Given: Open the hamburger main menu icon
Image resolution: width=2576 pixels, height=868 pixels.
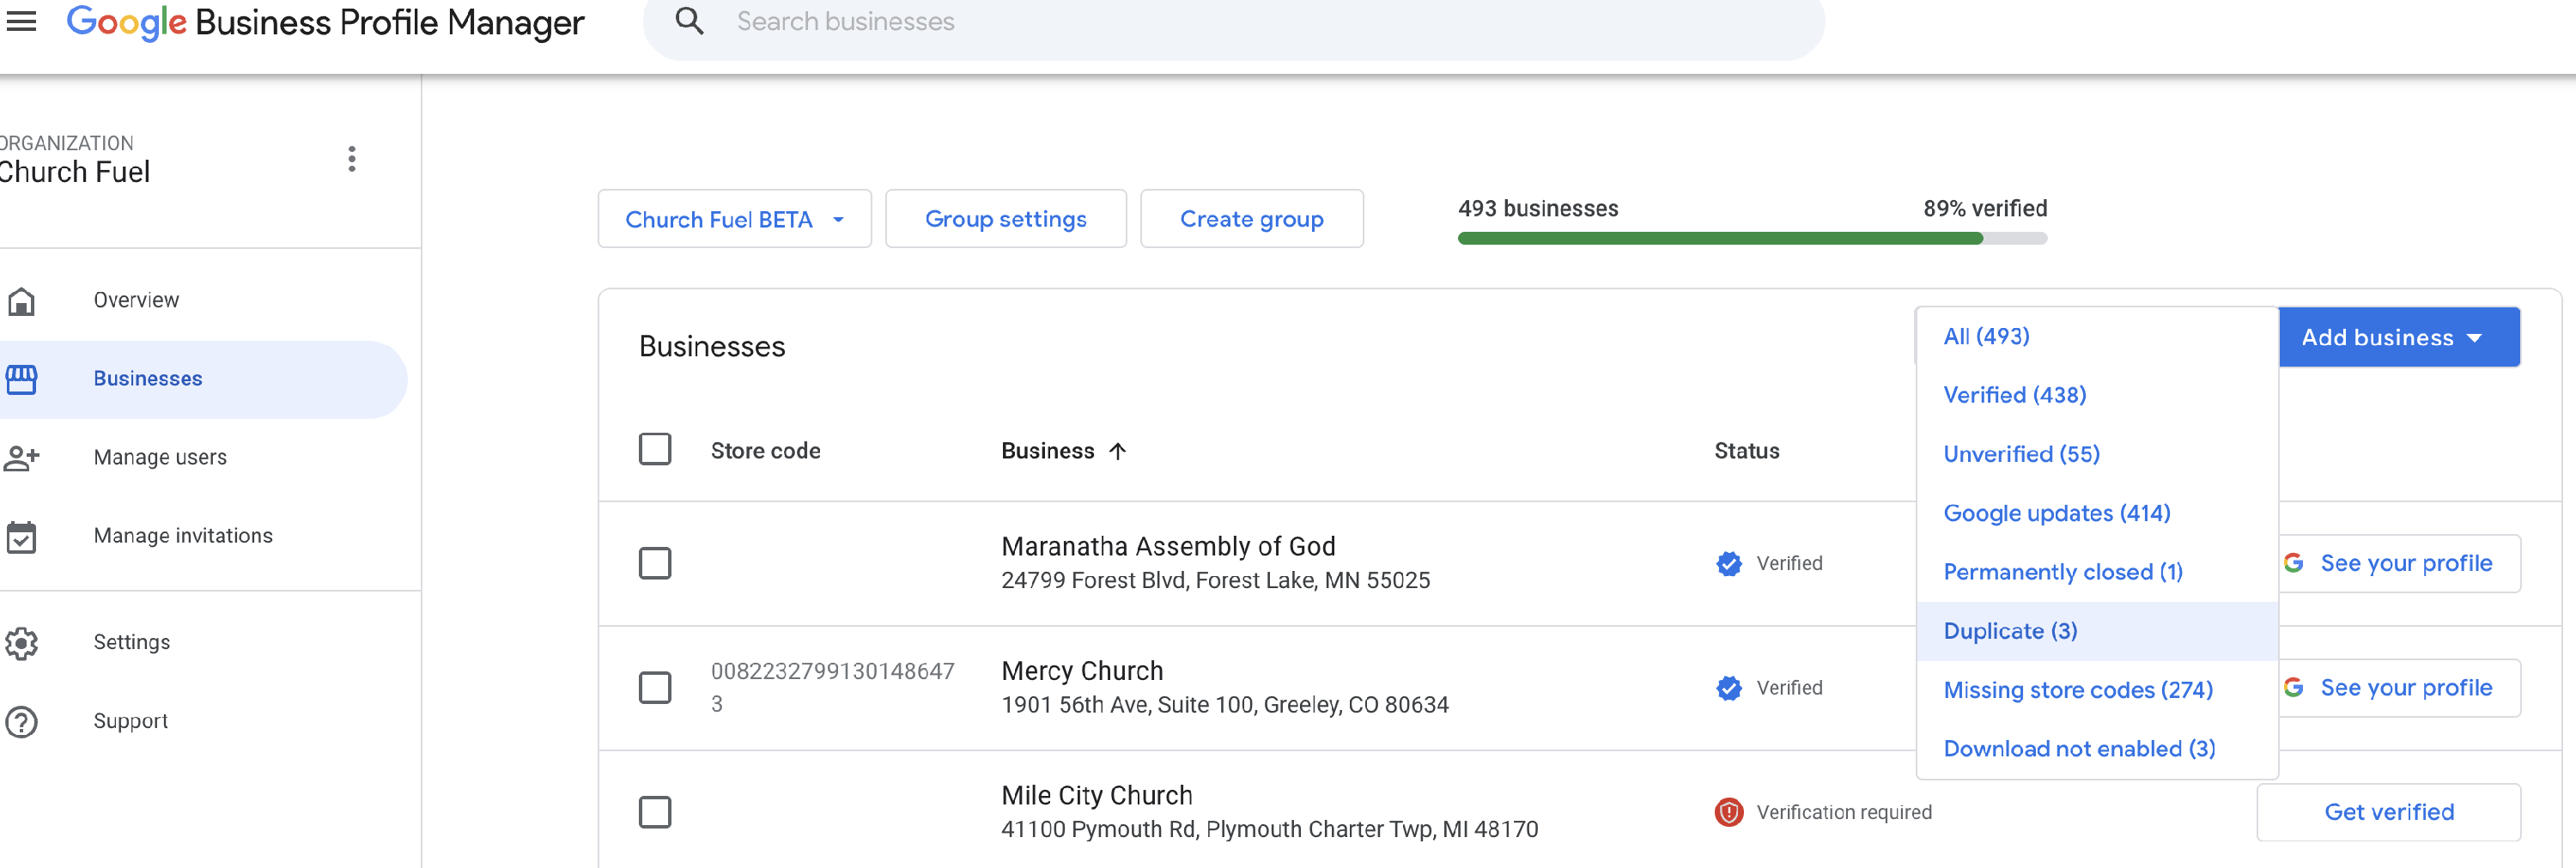Looking at the screenshot, I should (x=21, y=22).
